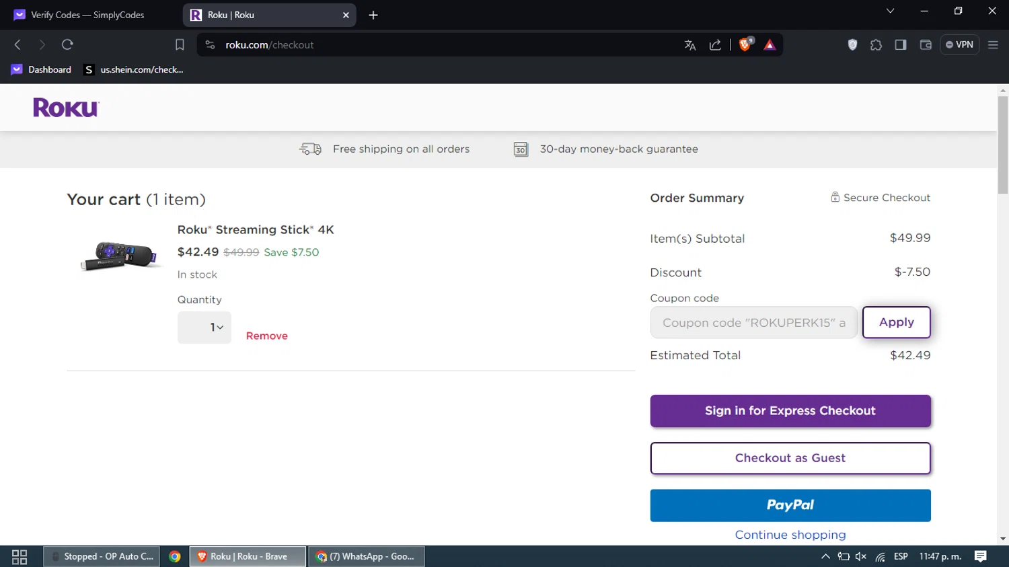
Task: Expand the system tray hidden icons arrow
Action: tap(825, 556)
